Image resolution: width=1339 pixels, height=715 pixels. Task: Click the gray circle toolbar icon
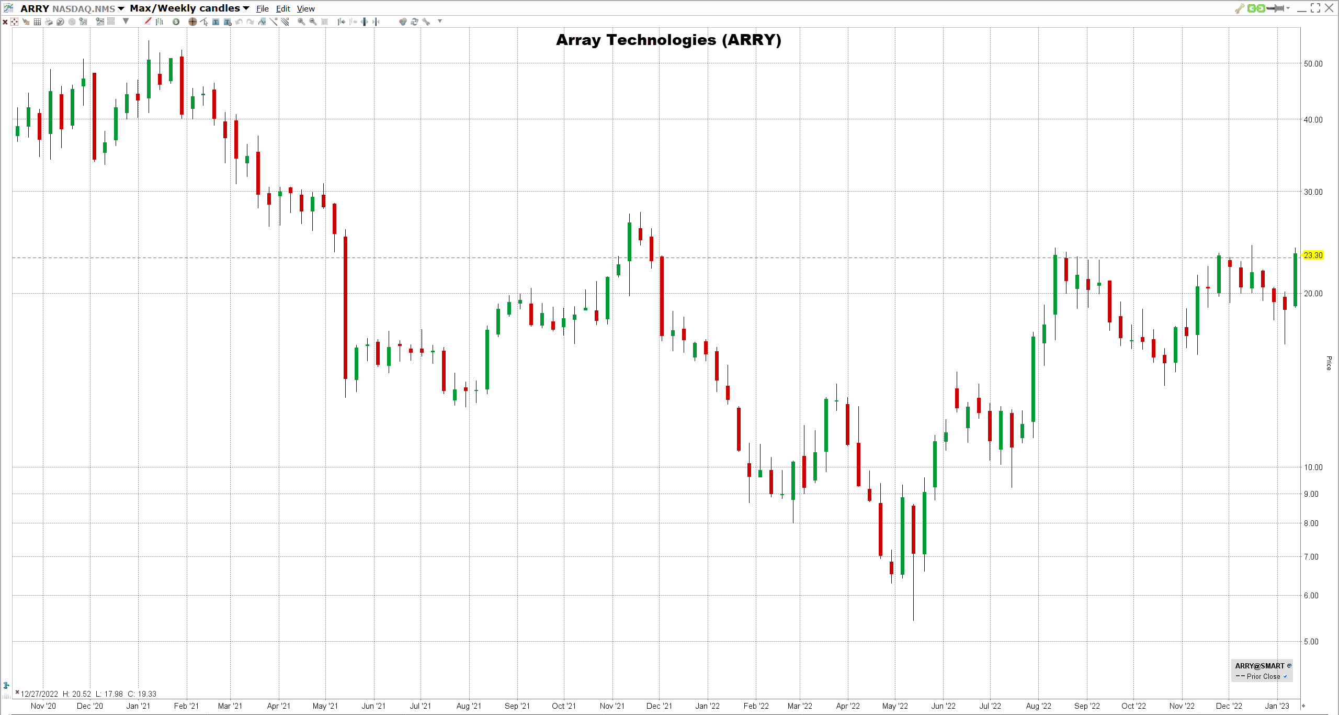click(72, 21)
